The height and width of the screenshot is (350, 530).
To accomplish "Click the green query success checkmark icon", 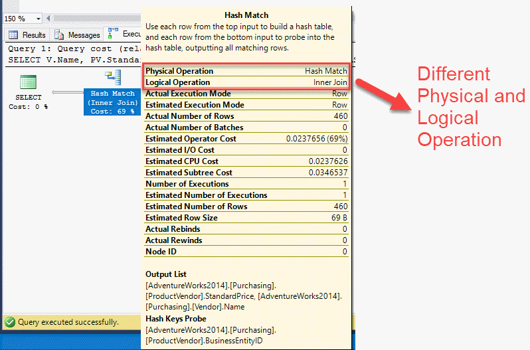I will coord(9,322).
